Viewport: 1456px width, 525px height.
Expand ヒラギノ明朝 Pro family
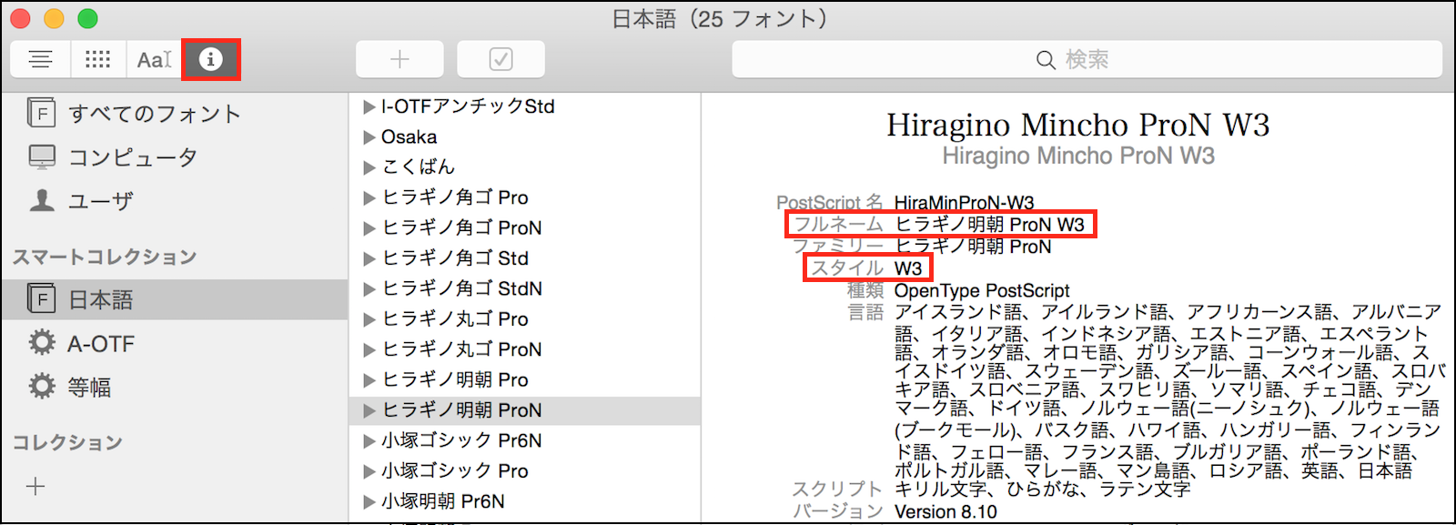pyautogui.click(x=369, y=380)
